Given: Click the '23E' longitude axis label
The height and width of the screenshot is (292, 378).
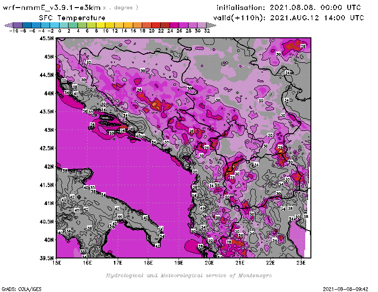Looking at the screenshot, I should coord(301,263).
